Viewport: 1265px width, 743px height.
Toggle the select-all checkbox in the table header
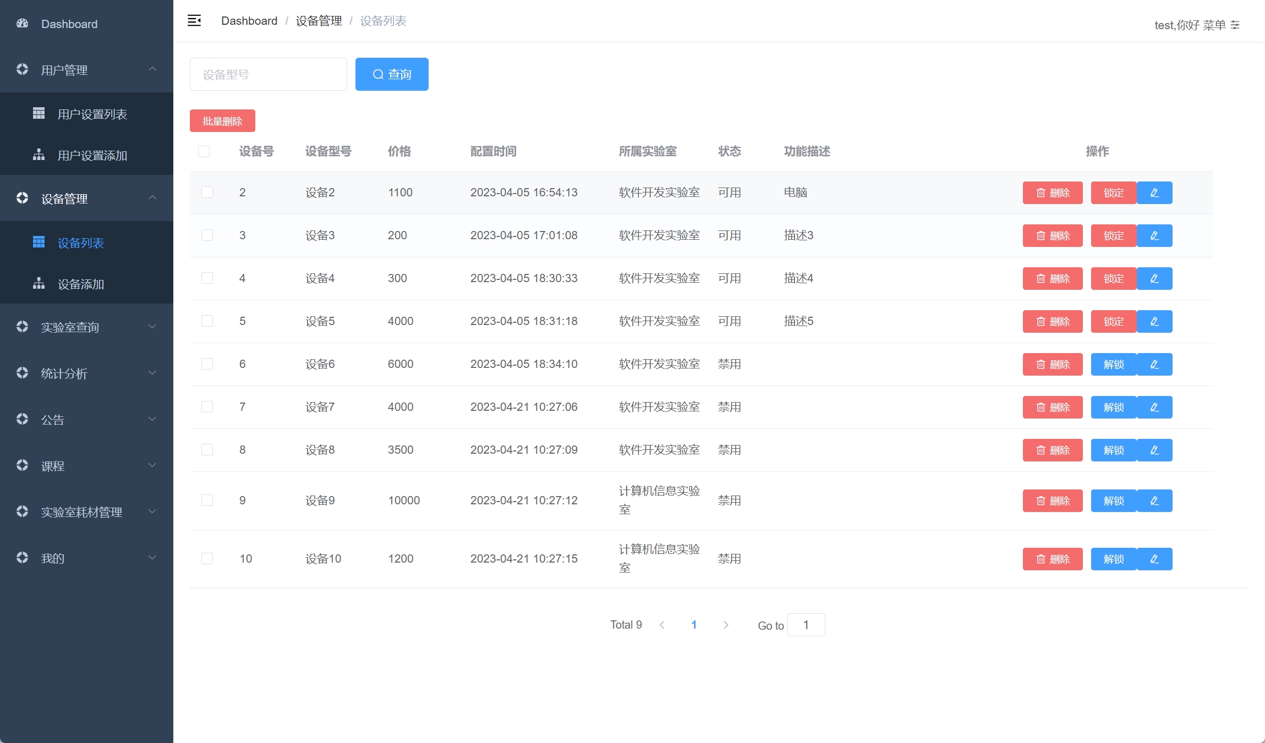[x=204, y=152]
